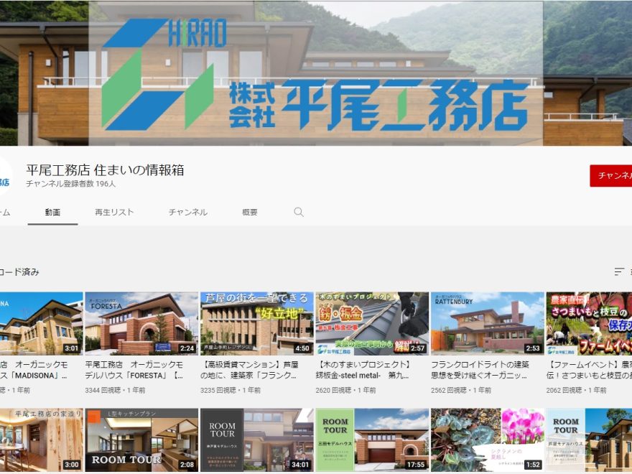632x474 pixels.
Task: Open the ROOM TOUR thumbnail 34:01
Action: [x=257, y=440]
